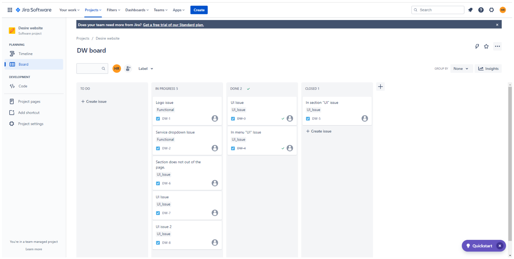
Task: Click the assignee avatar on DW-8
Action: 215,242
